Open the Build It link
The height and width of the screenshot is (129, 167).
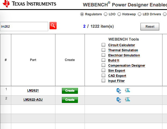click(x=114, y=60)
